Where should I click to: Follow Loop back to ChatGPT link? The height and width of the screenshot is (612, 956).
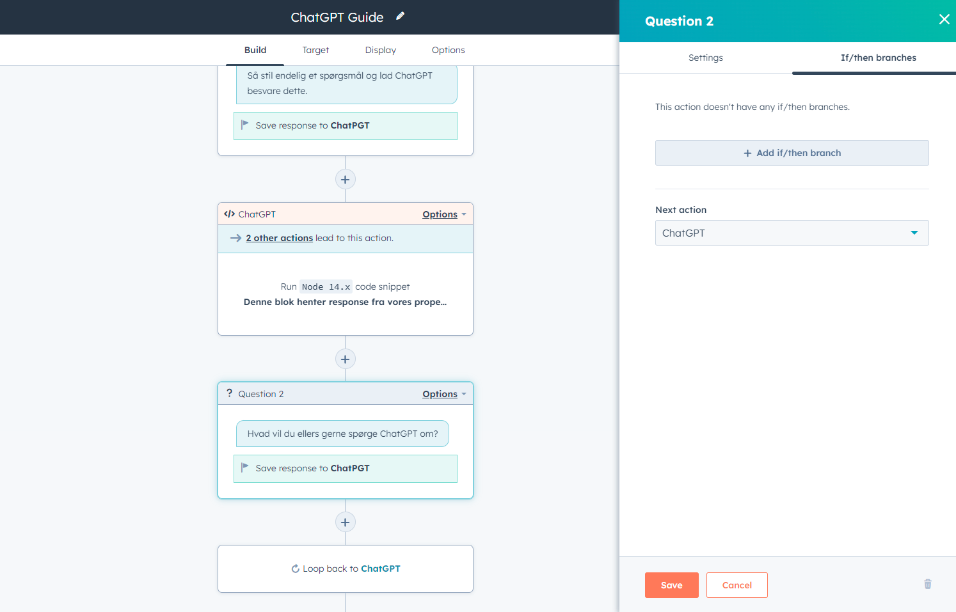coord(381,569)
